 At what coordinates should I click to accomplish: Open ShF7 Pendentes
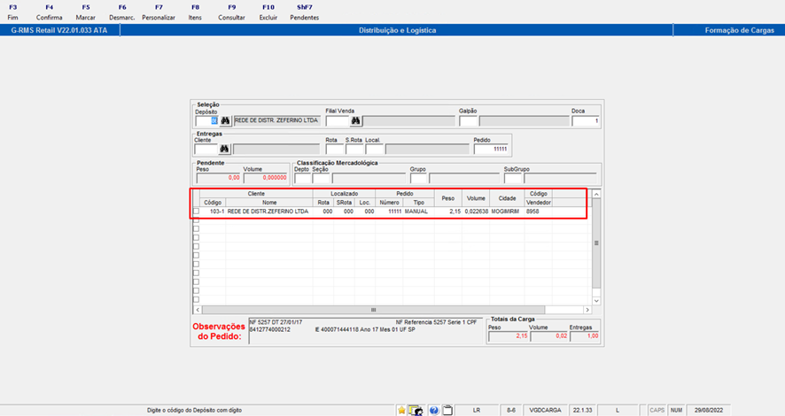(x=305, y=12)
